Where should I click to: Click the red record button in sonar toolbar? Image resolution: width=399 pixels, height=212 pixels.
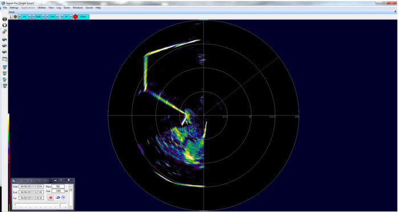75,17
